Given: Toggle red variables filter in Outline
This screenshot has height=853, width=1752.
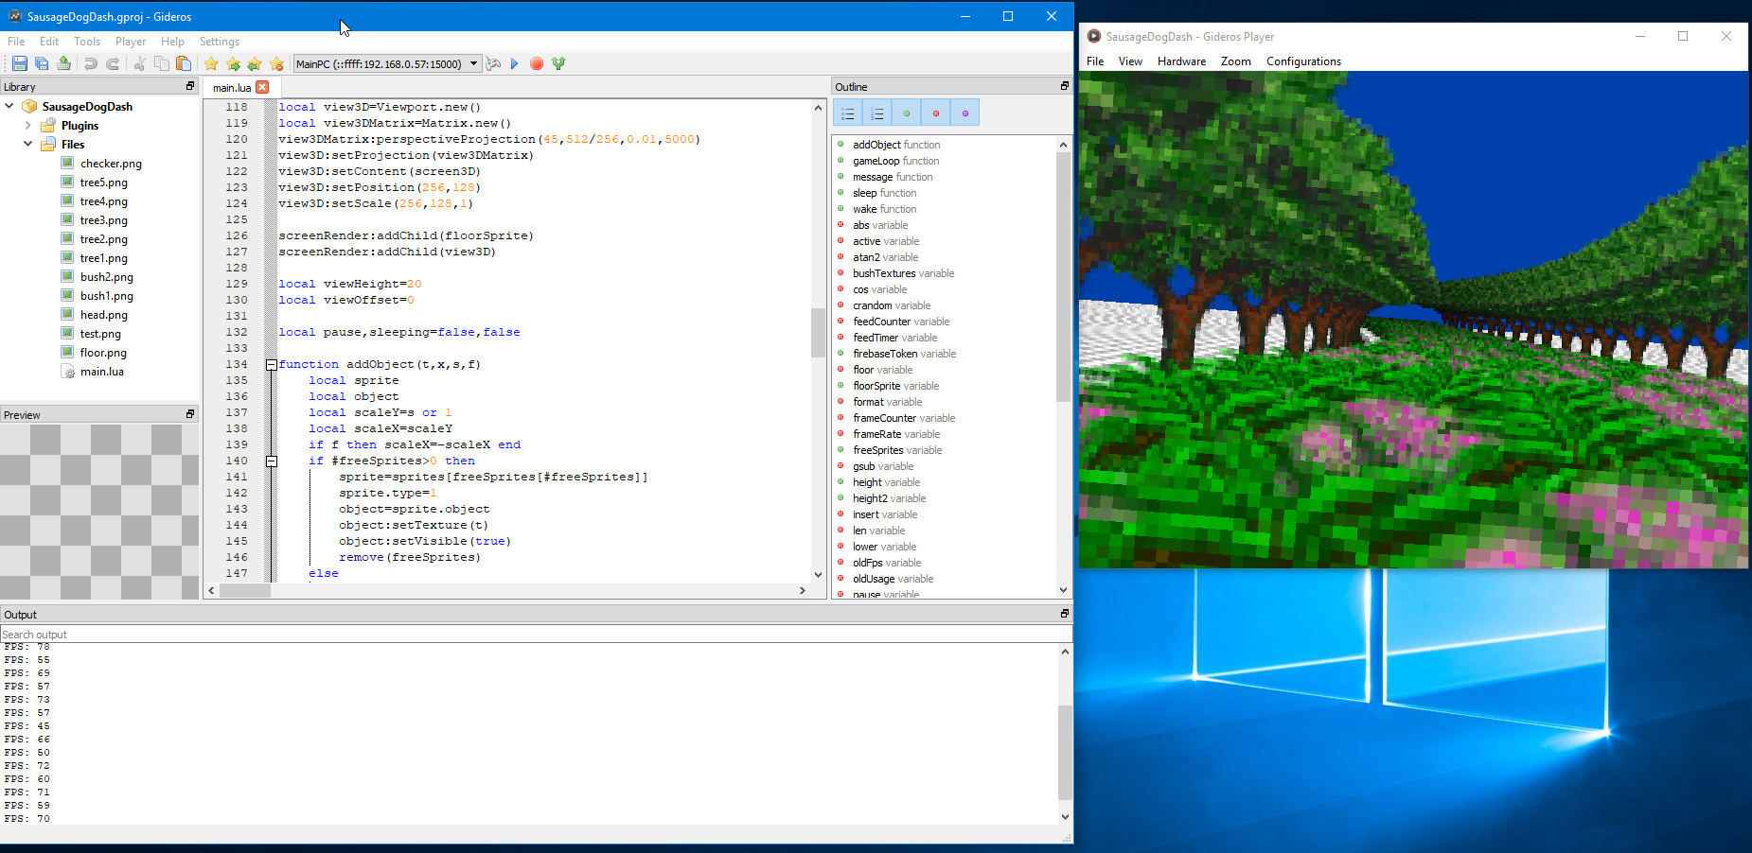Looking at the screenshot, I should 936,113.
